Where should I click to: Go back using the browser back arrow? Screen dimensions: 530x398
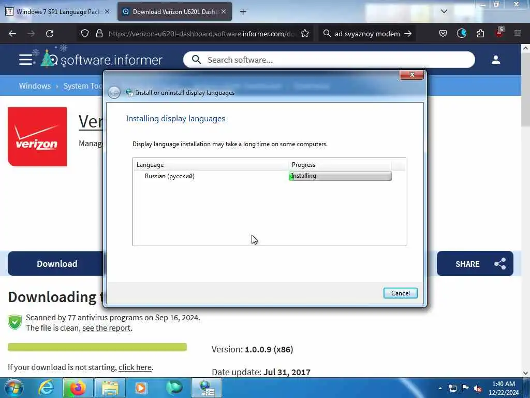coord(12,34)
